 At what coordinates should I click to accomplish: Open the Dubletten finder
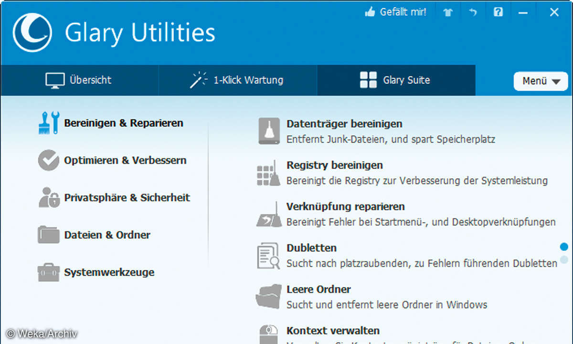coord(311,248)
